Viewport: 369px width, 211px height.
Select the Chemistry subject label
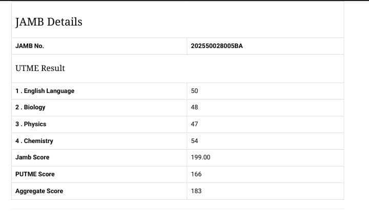(x=34, y=141)
